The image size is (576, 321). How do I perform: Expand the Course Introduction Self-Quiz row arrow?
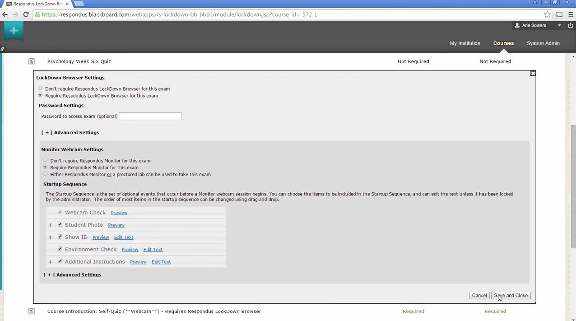(32, 311)
